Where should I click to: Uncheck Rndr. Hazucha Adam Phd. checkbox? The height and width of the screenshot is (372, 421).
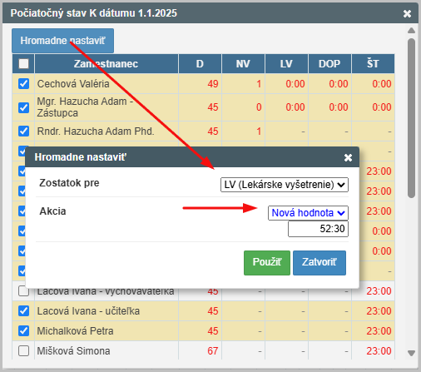click(x=23, y=131)
